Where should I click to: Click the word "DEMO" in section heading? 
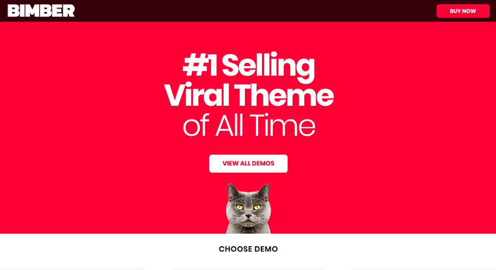click(x=266, y=249)
